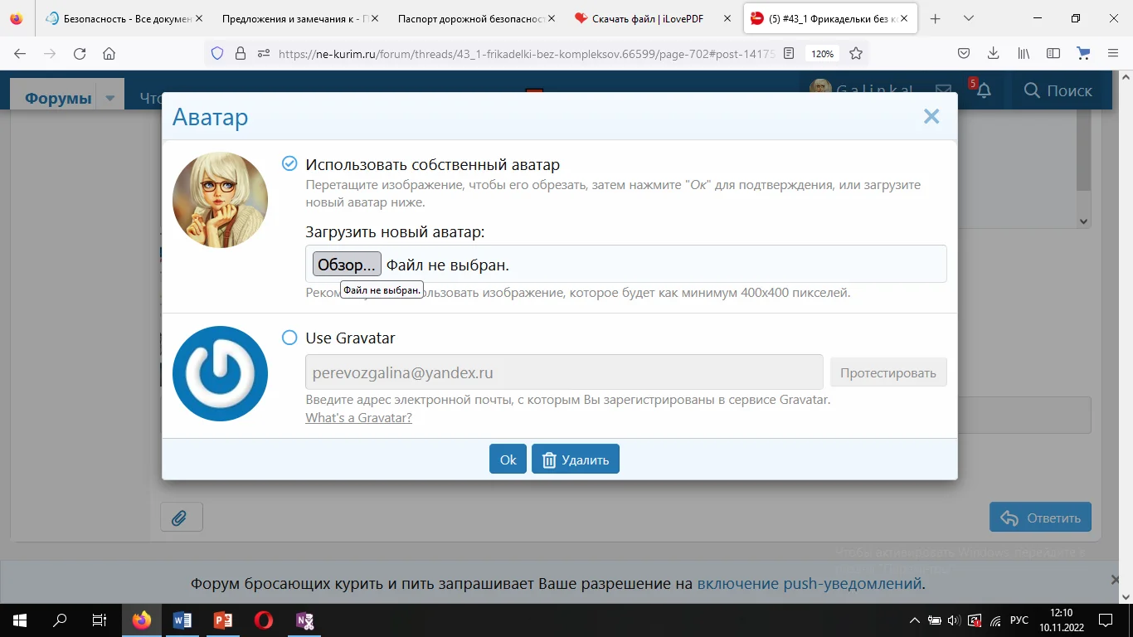Open What's a Gravatar link

[359, 417]
